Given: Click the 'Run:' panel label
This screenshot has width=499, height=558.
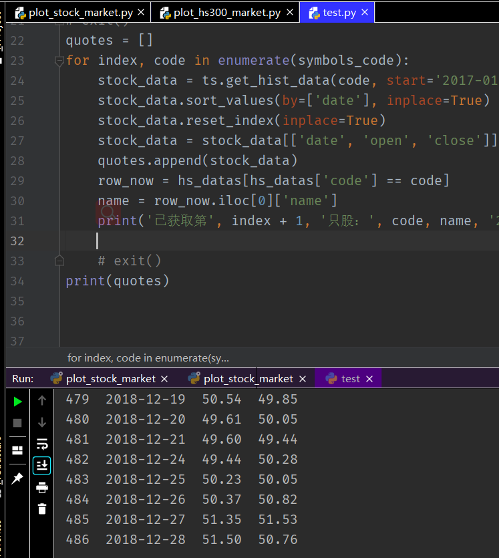Looking at the screenshot, I should click(x=23, y=379).
